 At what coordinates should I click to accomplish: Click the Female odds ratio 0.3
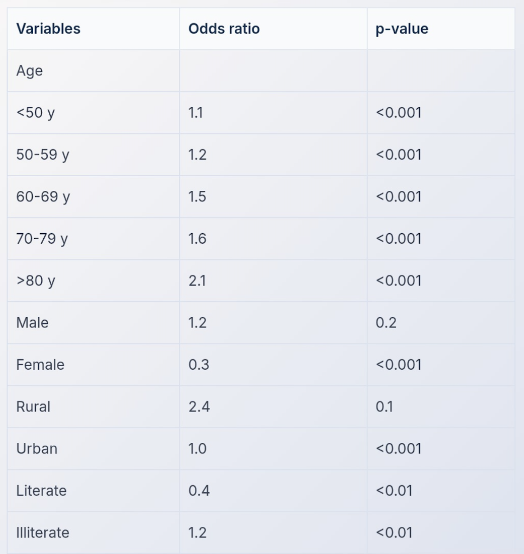point(198,365)
